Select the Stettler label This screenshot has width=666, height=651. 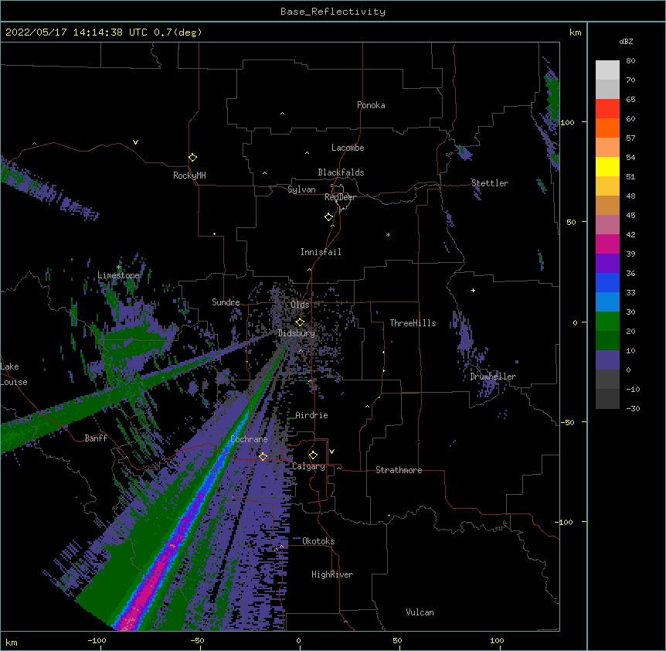(x=490, y=183)
